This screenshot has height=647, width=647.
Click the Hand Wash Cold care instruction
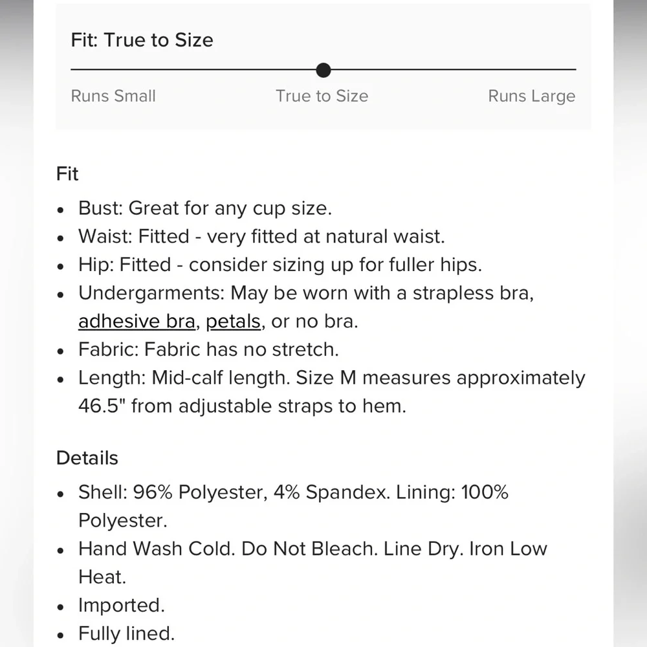(x=313, y=549)
